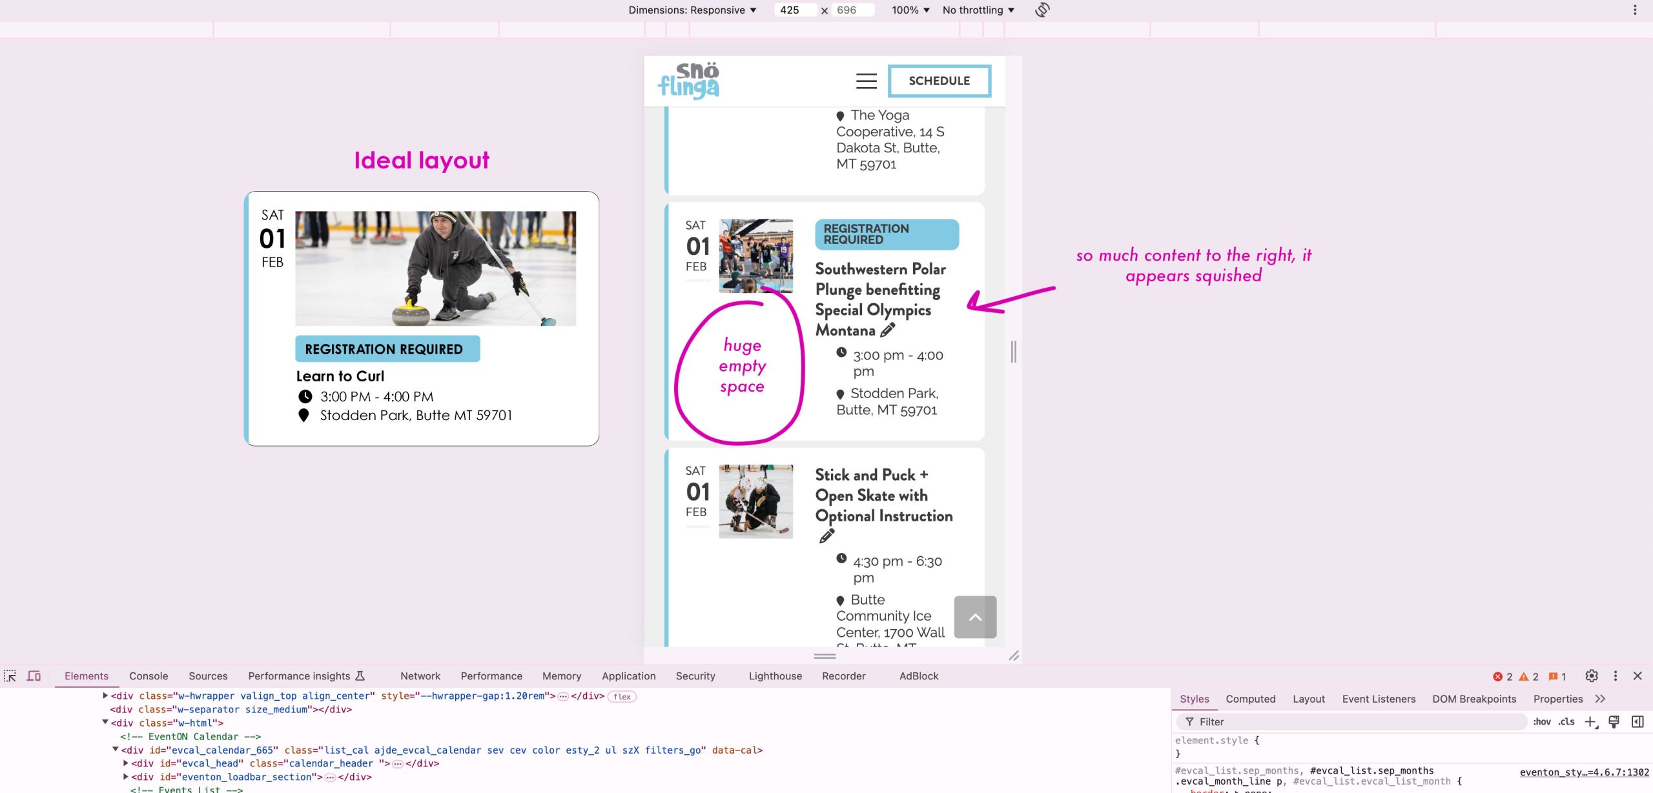1653x793 pixels.
Task: Click the Performance insights flask icon
Action: click(x=360, y=676)
